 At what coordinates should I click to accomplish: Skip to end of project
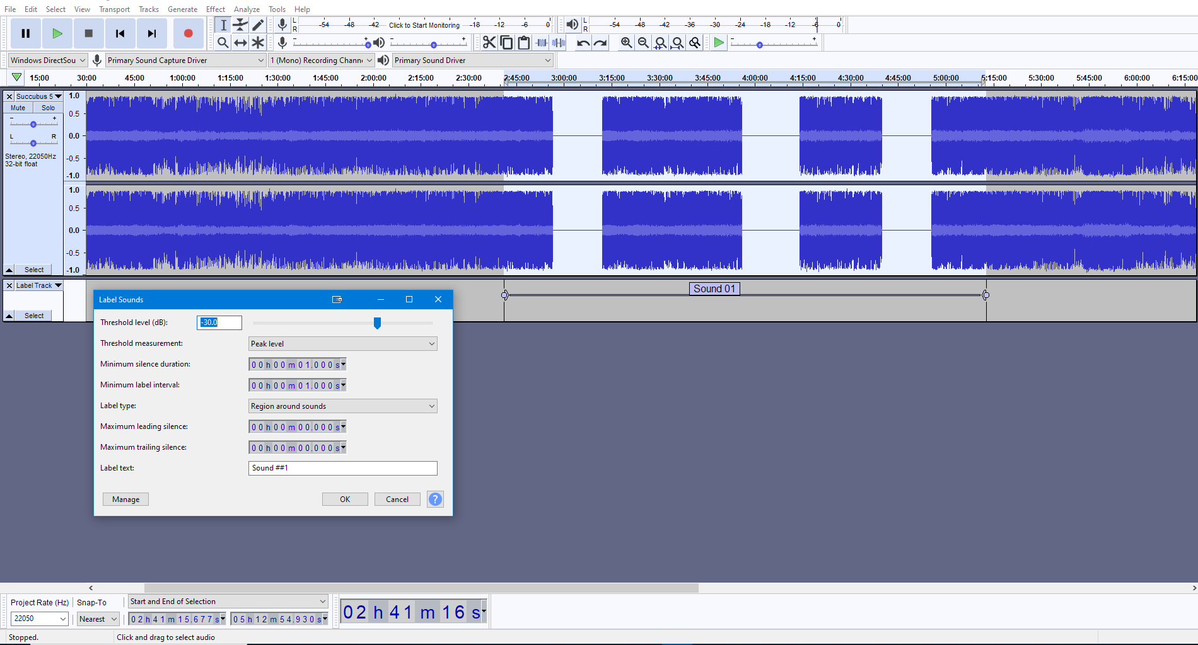[x=152, y=33]
